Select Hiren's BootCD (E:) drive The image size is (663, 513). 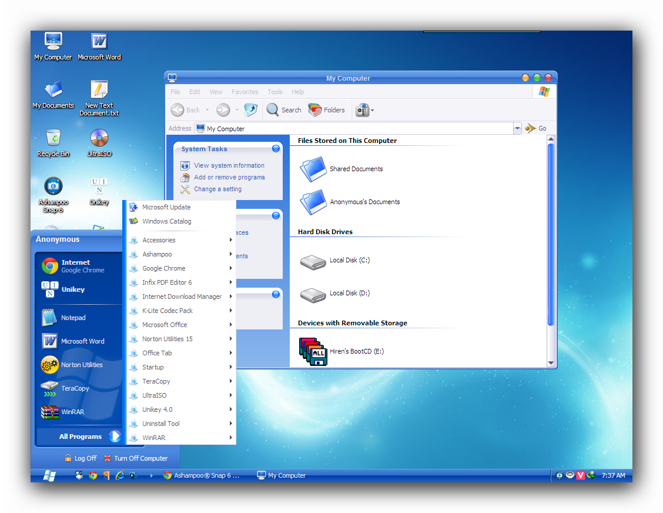[x=341, y=351]
